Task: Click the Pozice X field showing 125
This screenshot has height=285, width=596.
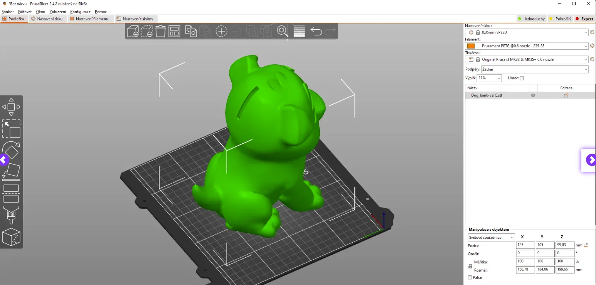Action: point(525,245)
